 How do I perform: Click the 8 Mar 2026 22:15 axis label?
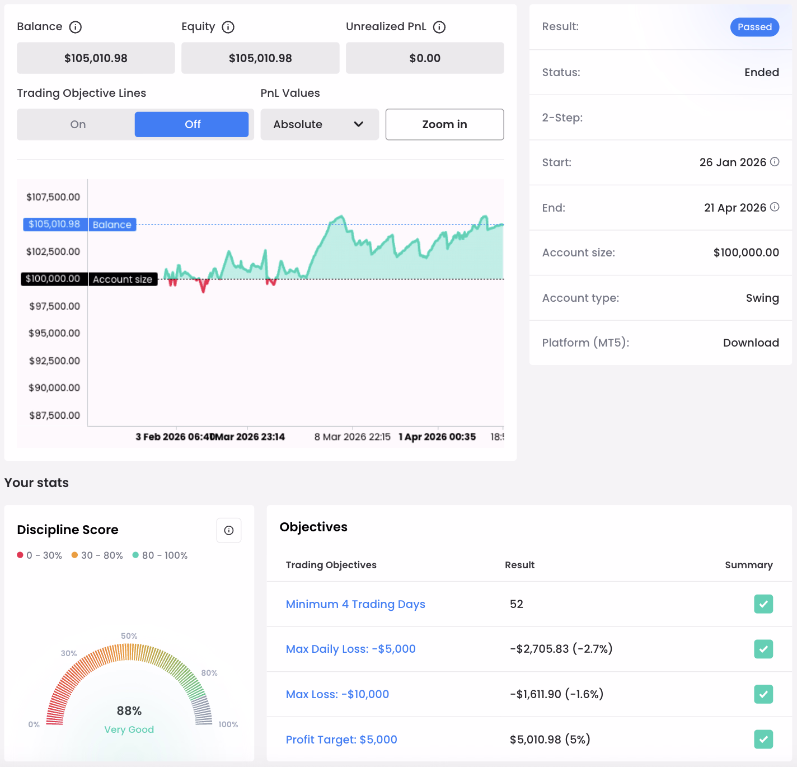click(x=353, y=437)
